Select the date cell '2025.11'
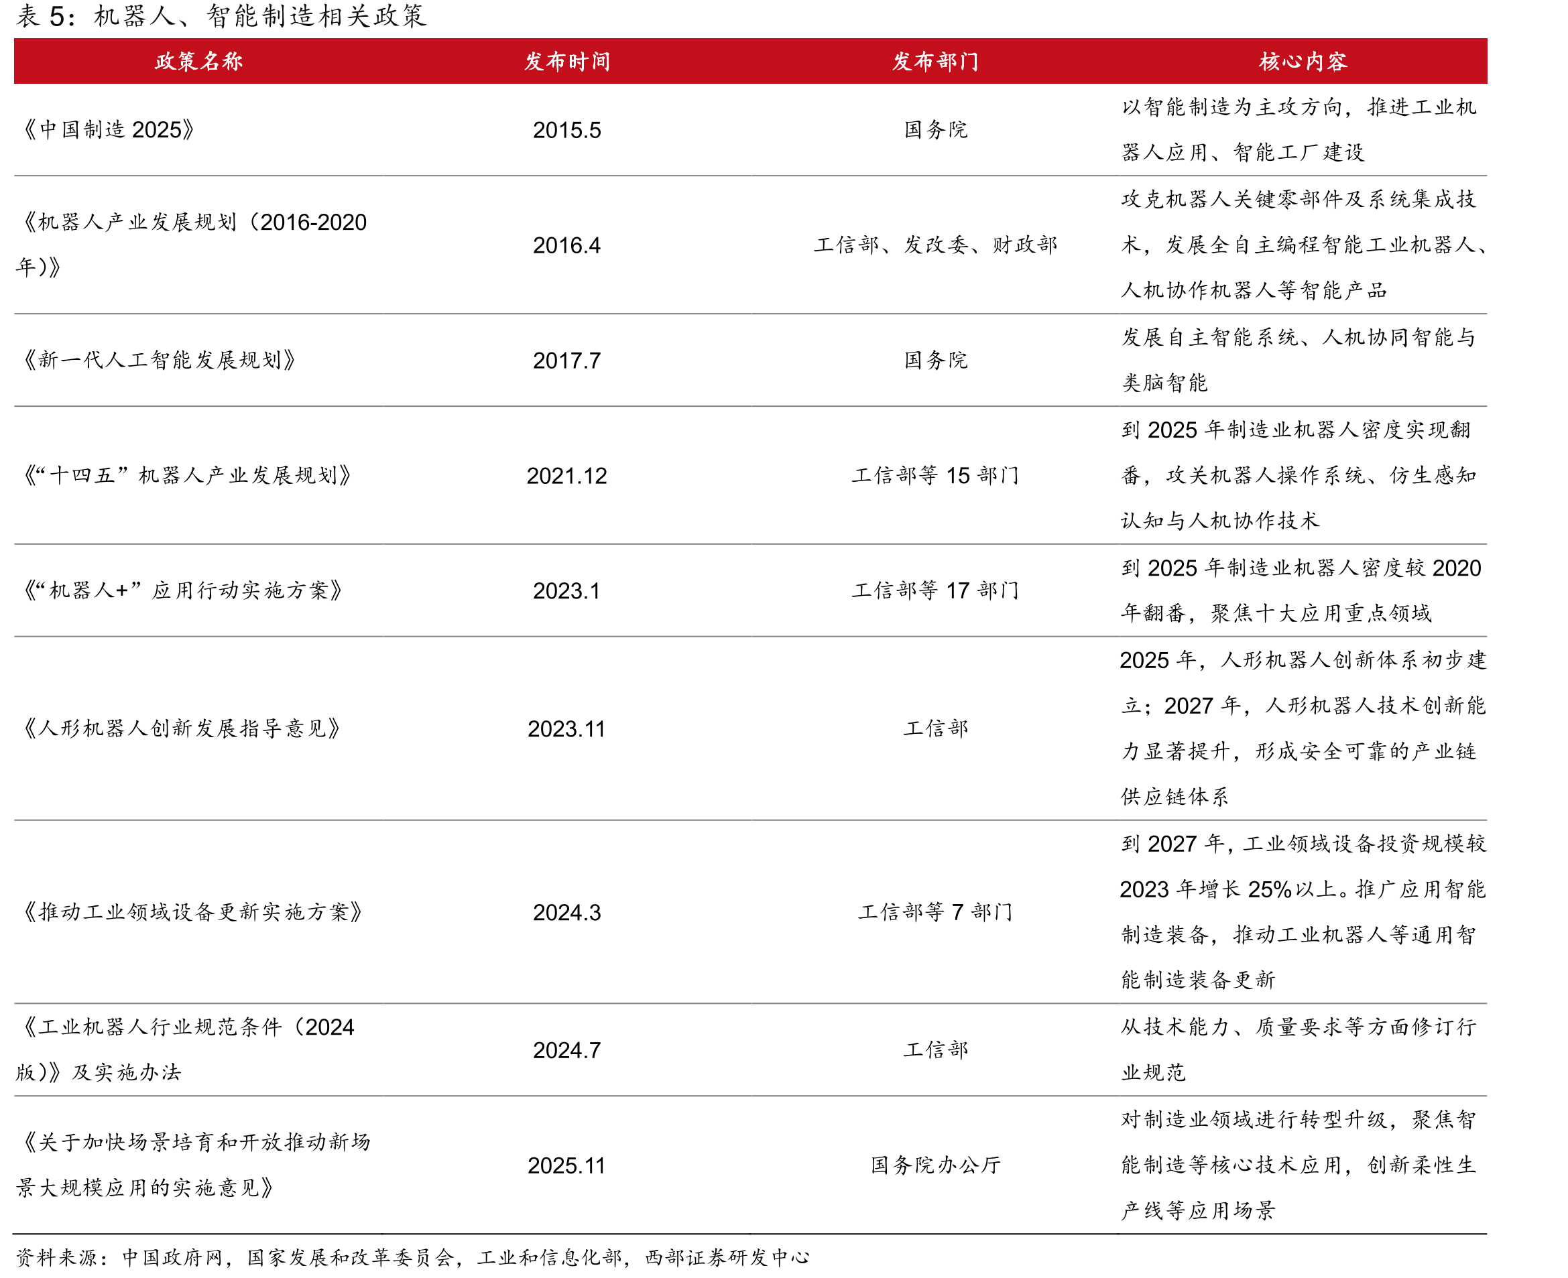The height and width of the screenshot is (1278, 1568). 566,1165
